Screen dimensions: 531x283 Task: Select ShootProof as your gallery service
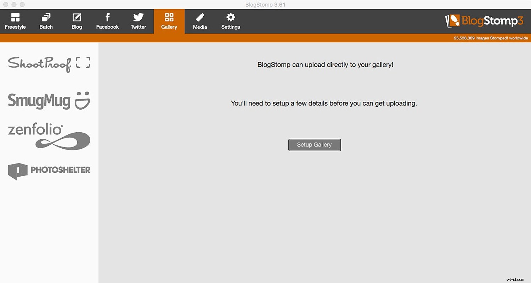49,64
